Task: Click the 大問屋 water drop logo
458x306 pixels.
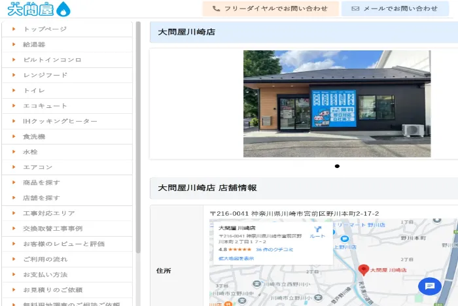Action: point(38,8)
